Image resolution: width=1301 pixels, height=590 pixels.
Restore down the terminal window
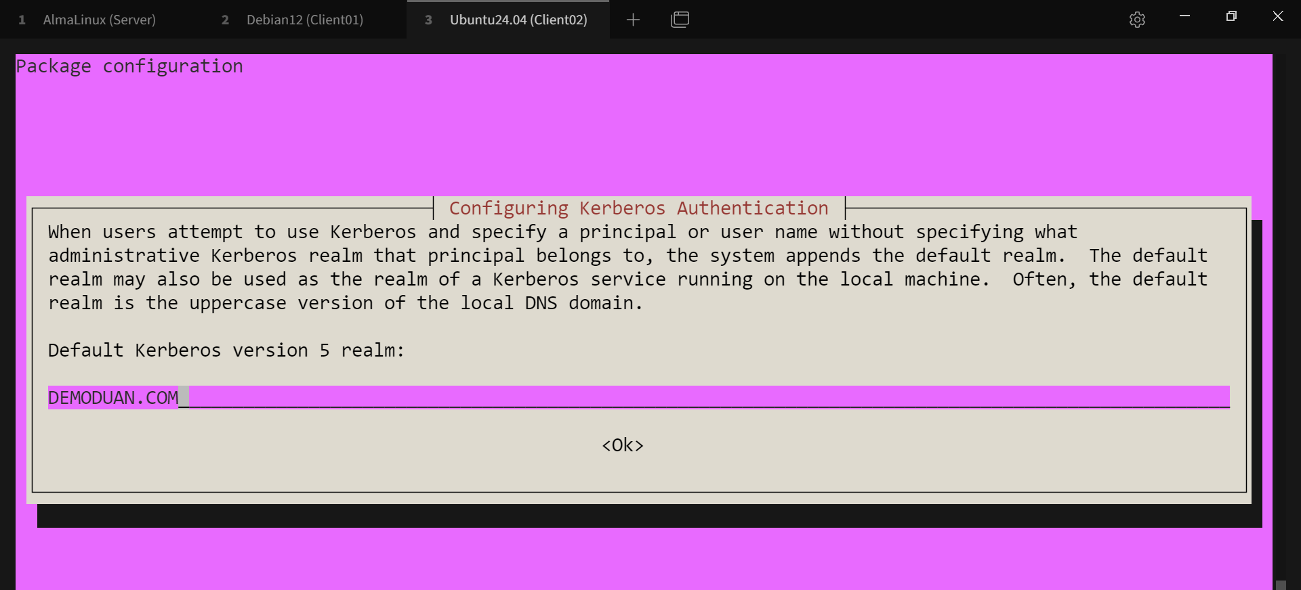1231,16
